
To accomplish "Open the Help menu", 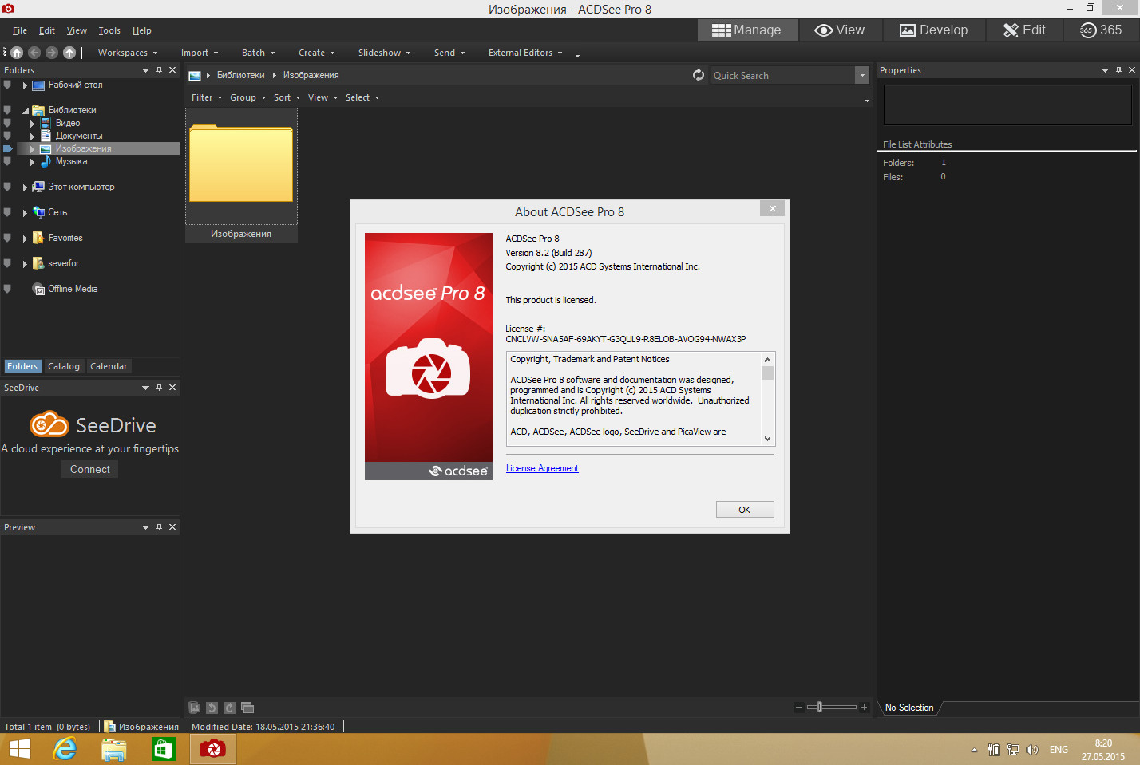I will pyautogui.click(x=142, y=30).
